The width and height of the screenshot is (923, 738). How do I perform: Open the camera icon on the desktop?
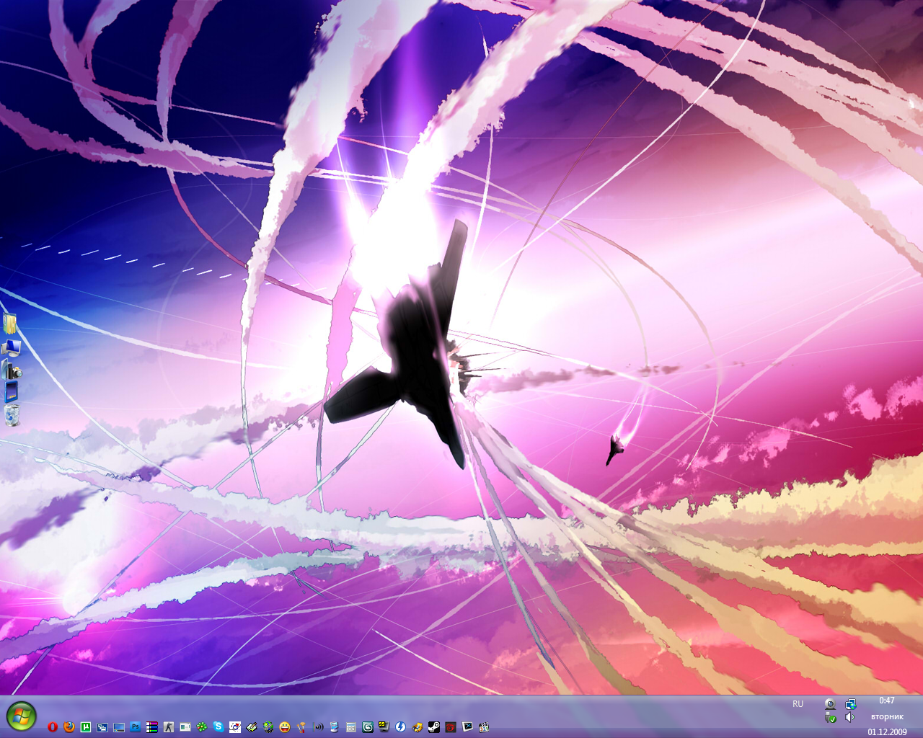pos(12,370)
